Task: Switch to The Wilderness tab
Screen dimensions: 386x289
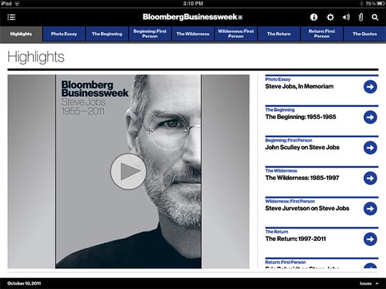Action: point(193,34)
